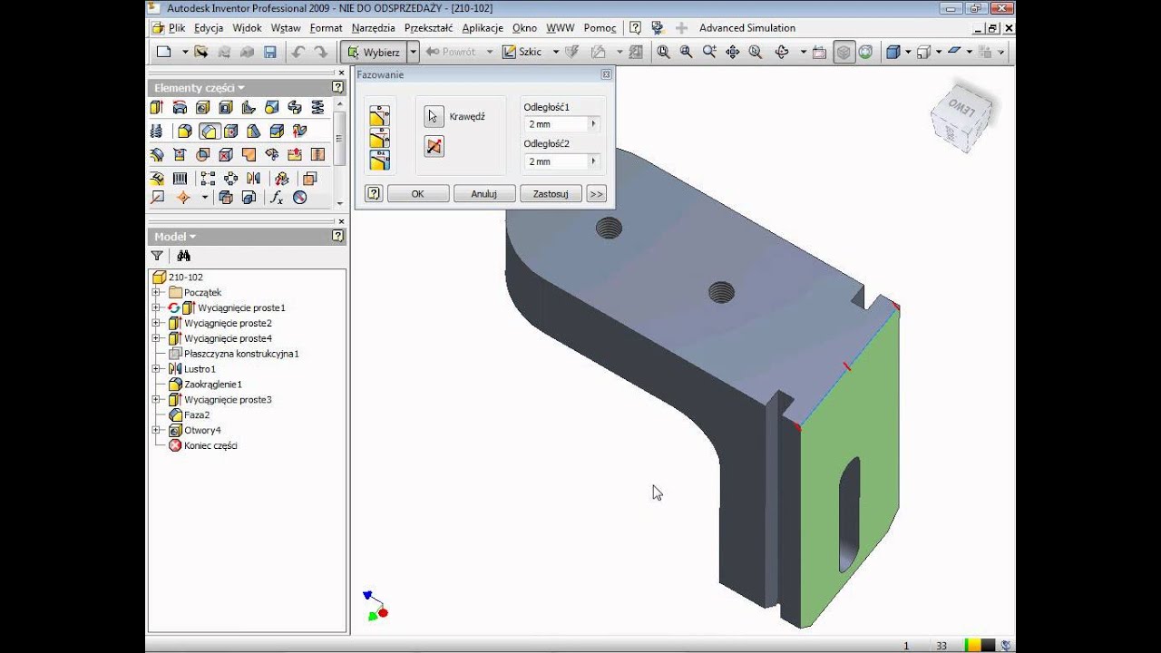Screen dimensions: 1161x653
Task: Choose the Distance and Angle chamfer mode
Action: 379,138
